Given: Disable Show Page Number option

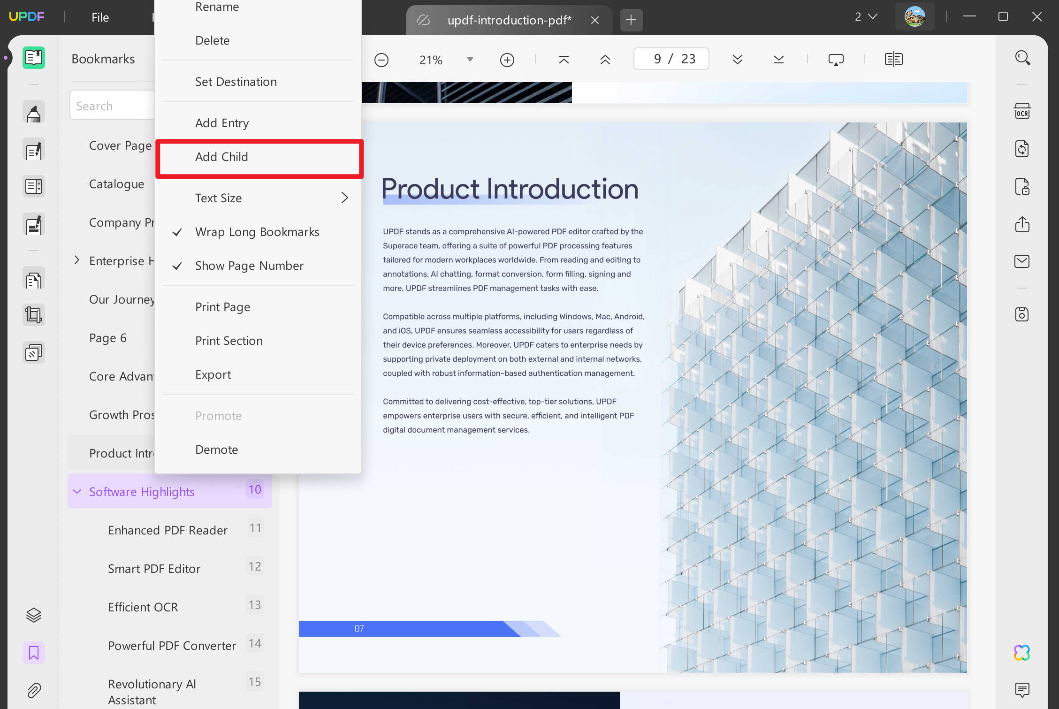Looking at the screenshot, I should (x=249, y=266).
